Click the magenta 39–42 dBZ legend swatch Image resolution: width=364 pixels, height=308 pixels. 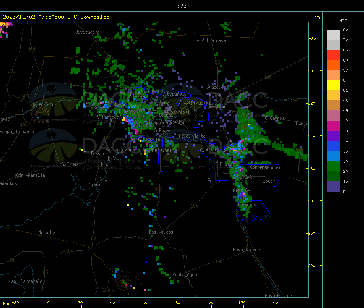(x=333, y=125)
